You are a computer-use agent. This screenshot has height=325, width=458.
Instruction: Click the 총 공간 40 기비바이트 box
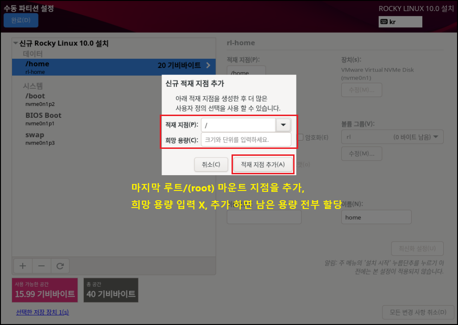click(x=111, y=290)
